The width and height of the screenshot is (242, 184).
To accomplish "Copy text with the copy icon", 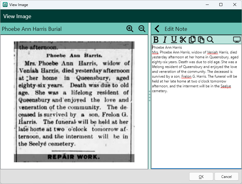I will coord(192,40).
